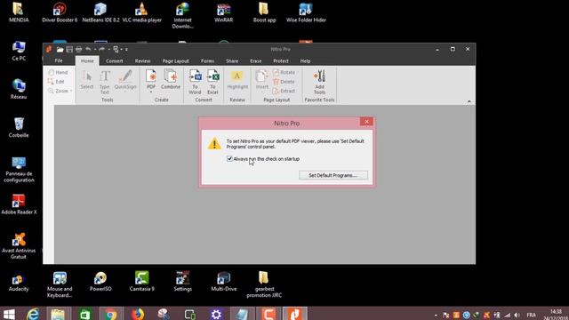Screen dimensions: 569x320
Task: Select Wise Folder Hider desktop icon
Action: tap(306, 12)
